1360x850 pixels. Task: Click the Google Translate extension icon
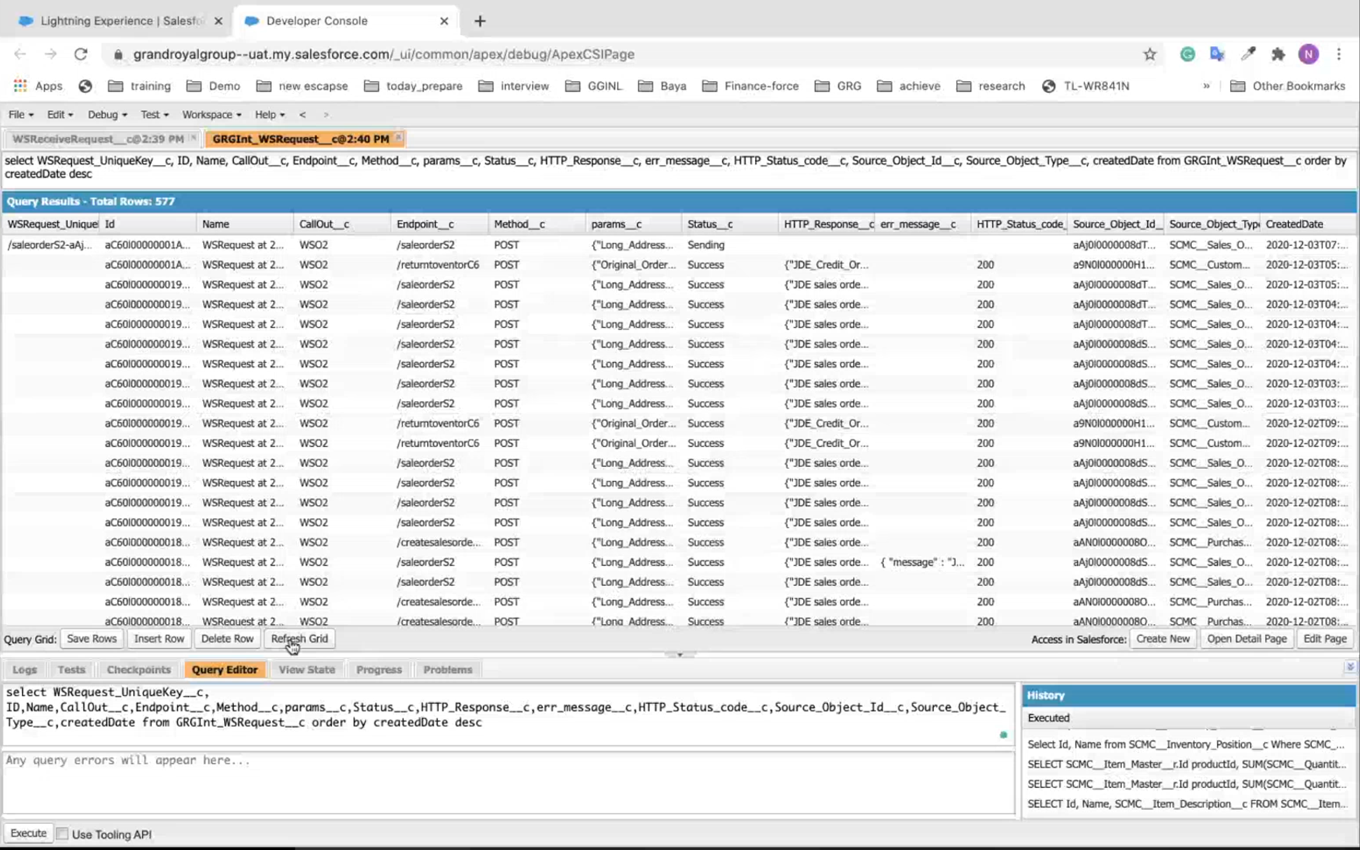click(x=1217, y=54)
